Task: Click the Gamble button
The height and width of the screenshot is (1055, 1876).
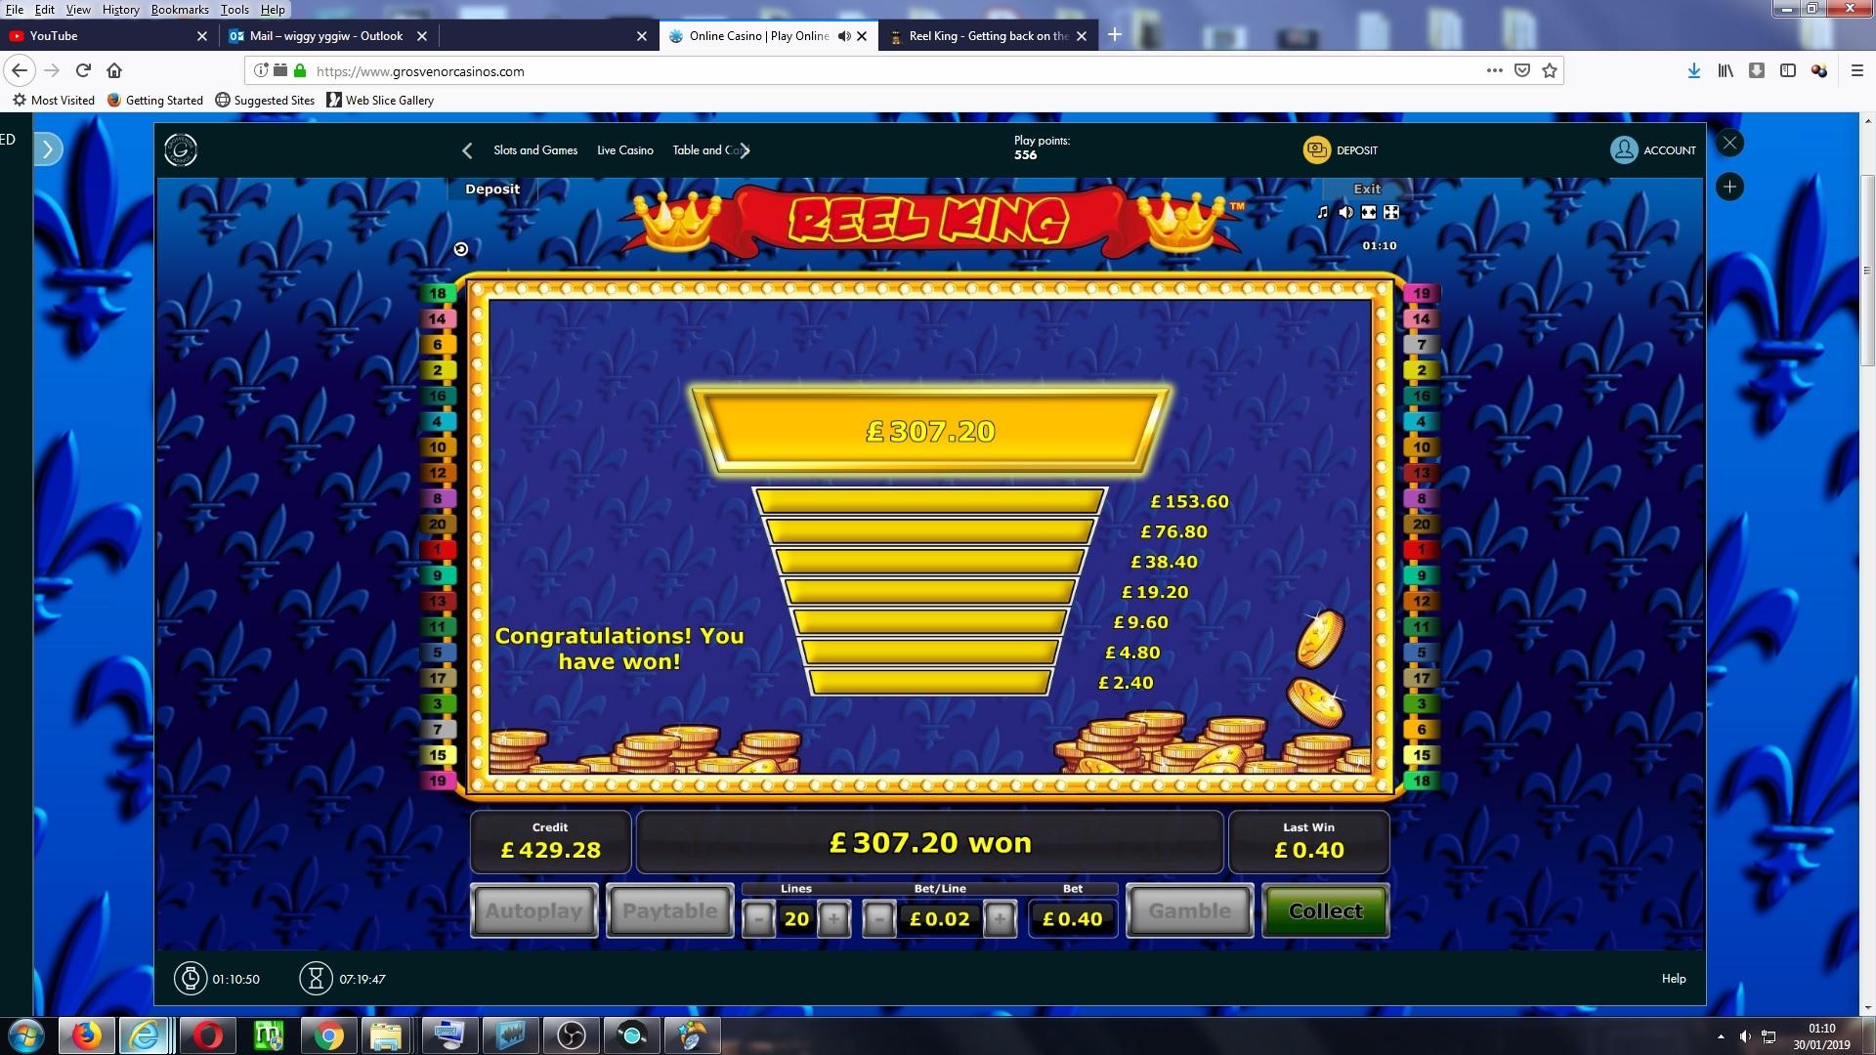Action: 1189,910
